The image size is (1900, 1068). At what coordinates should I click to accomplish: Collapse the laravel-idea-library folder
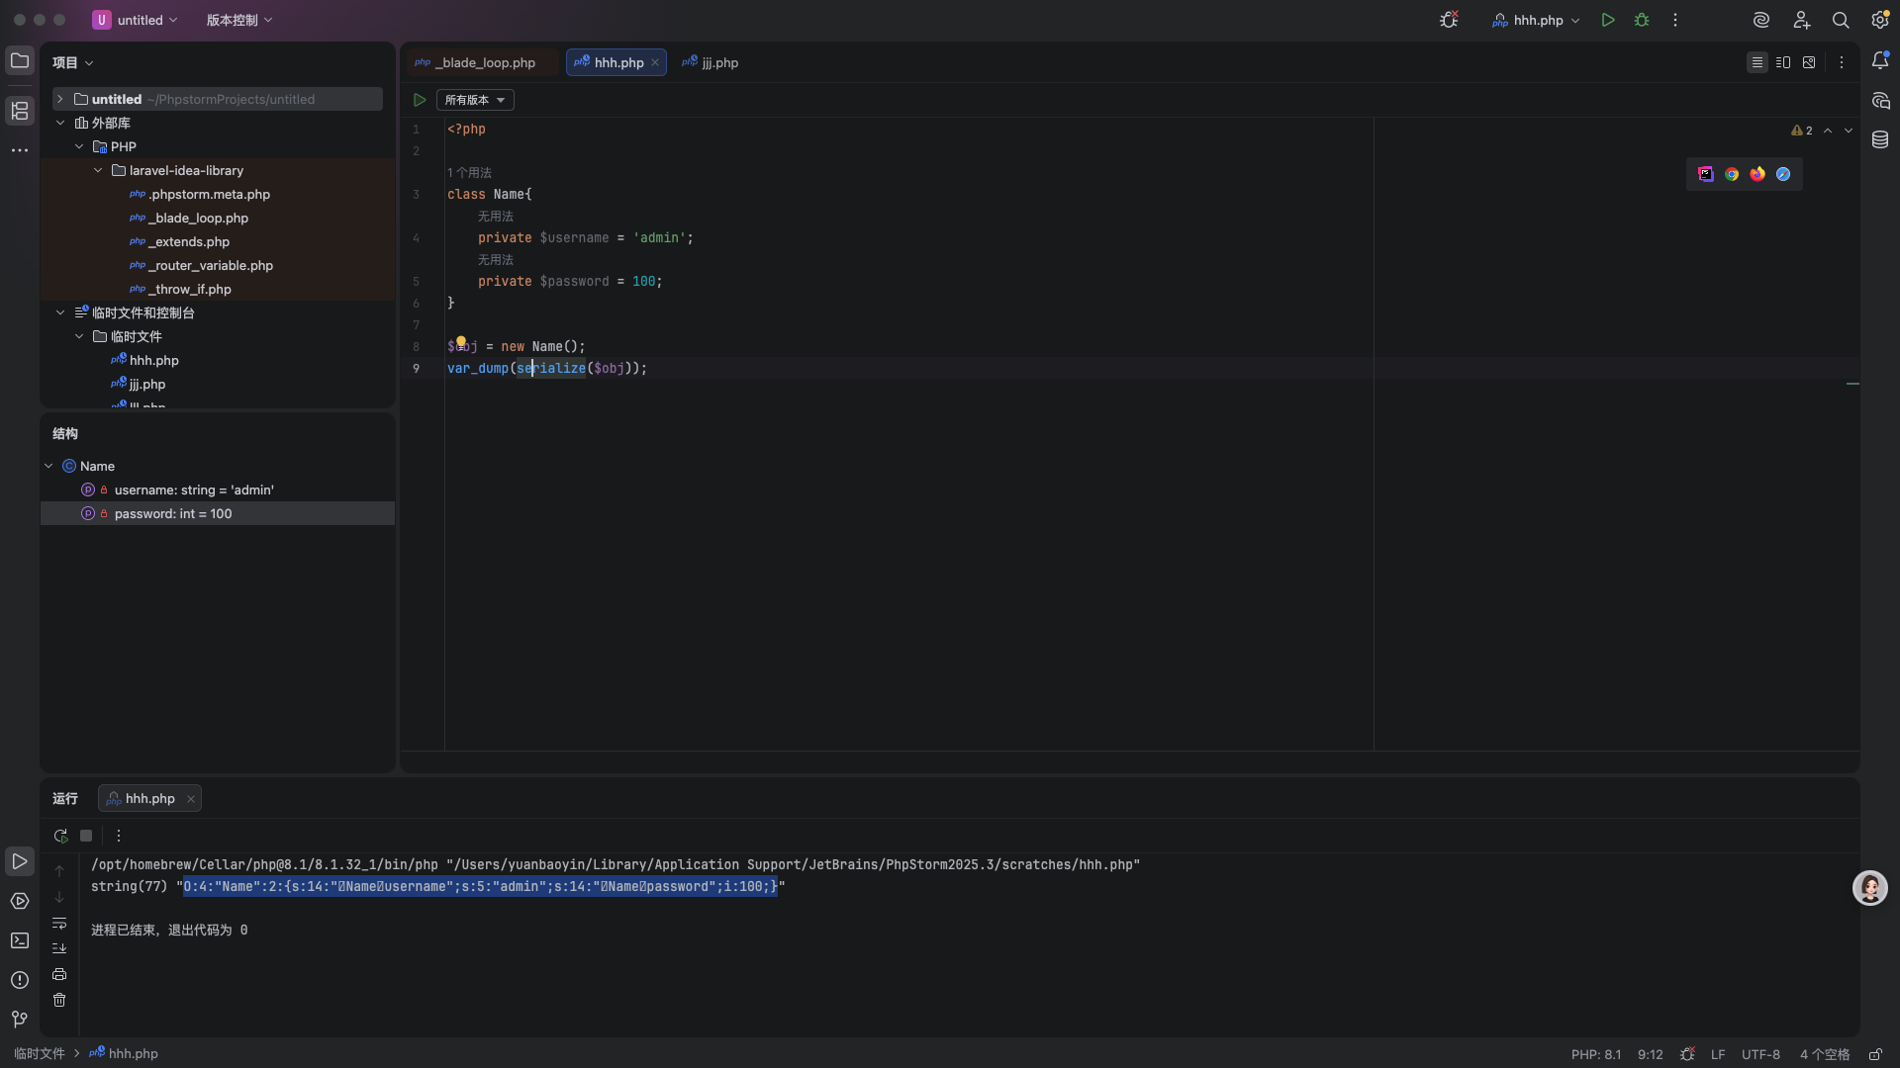(98, 170)
